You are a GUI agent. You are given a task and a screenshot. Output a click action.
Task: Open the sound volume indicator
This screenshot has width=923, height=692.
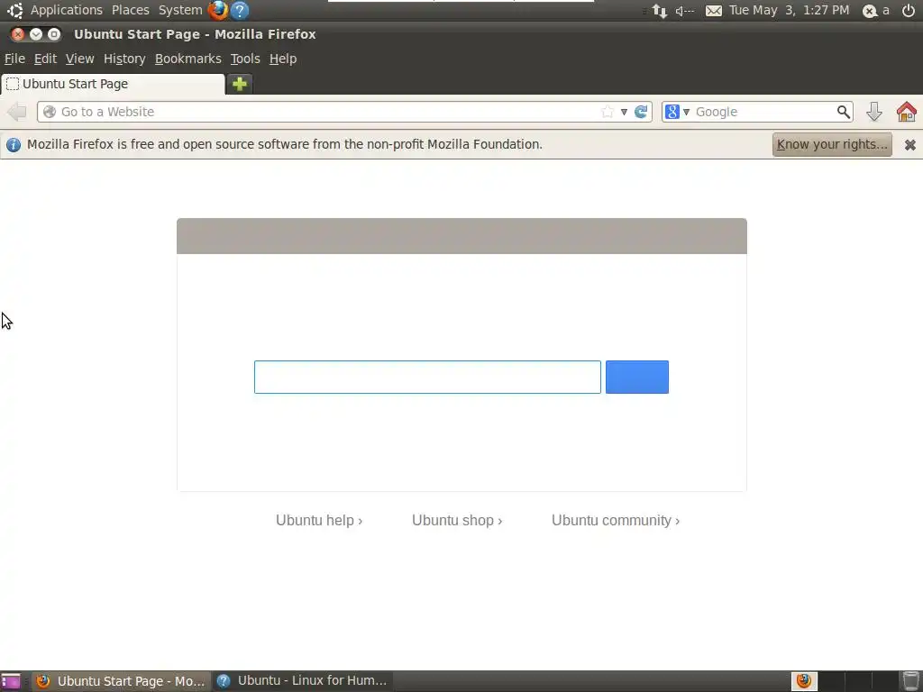point(685,11)
